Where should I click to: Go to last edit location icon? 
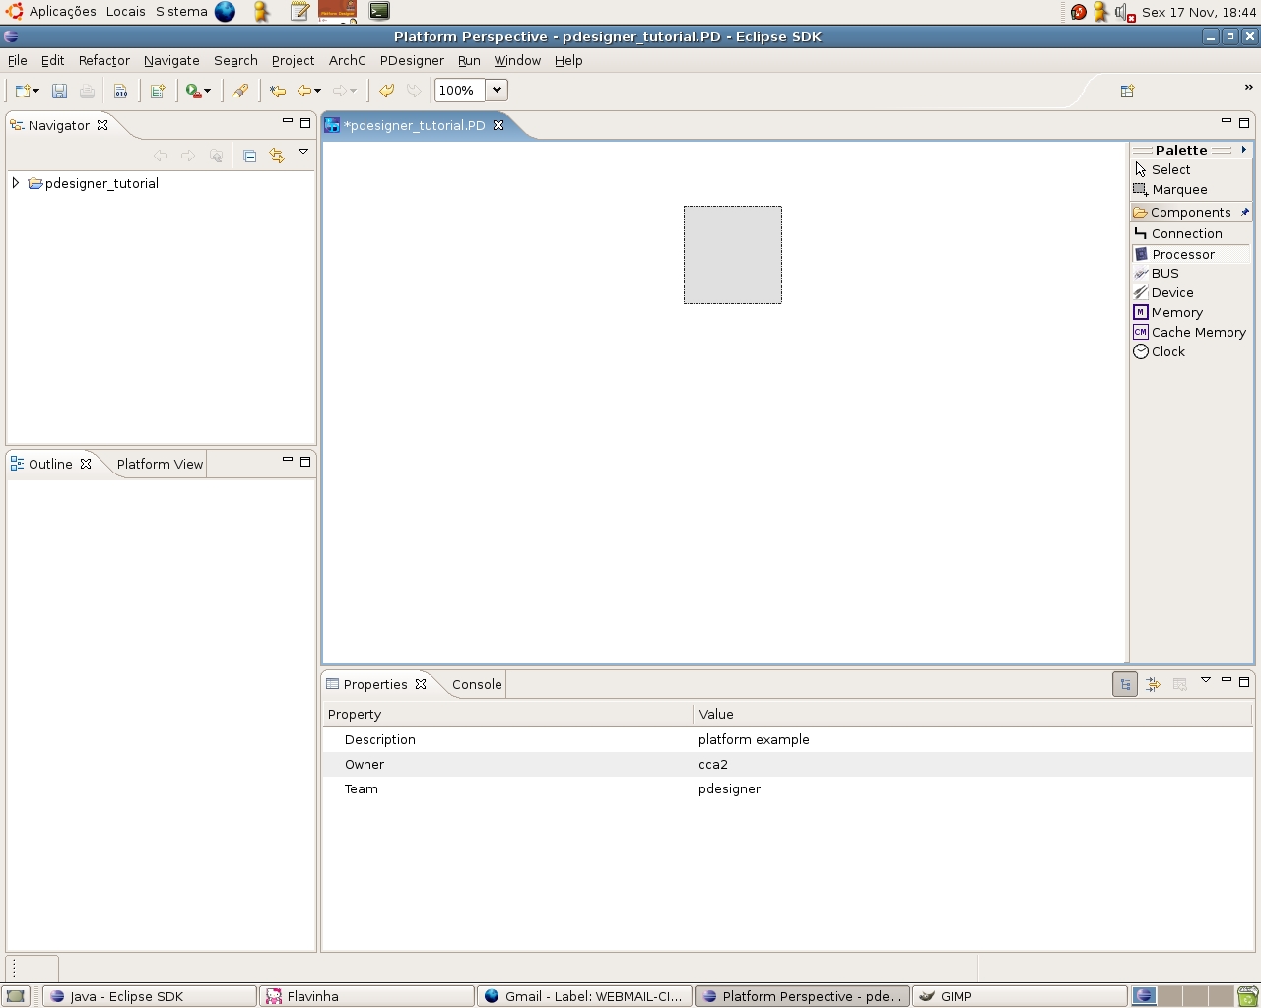coord(278,91)
